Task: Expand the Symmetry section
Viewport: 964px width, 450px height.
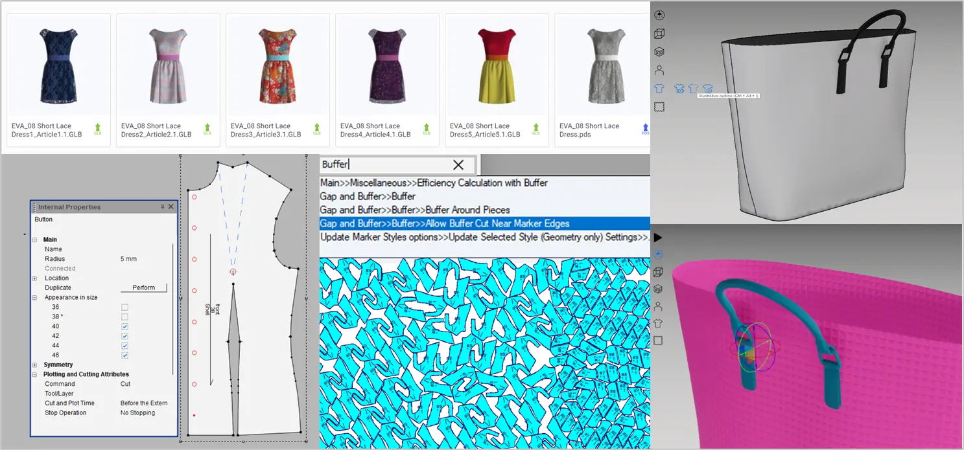Action: click(34, 365)
